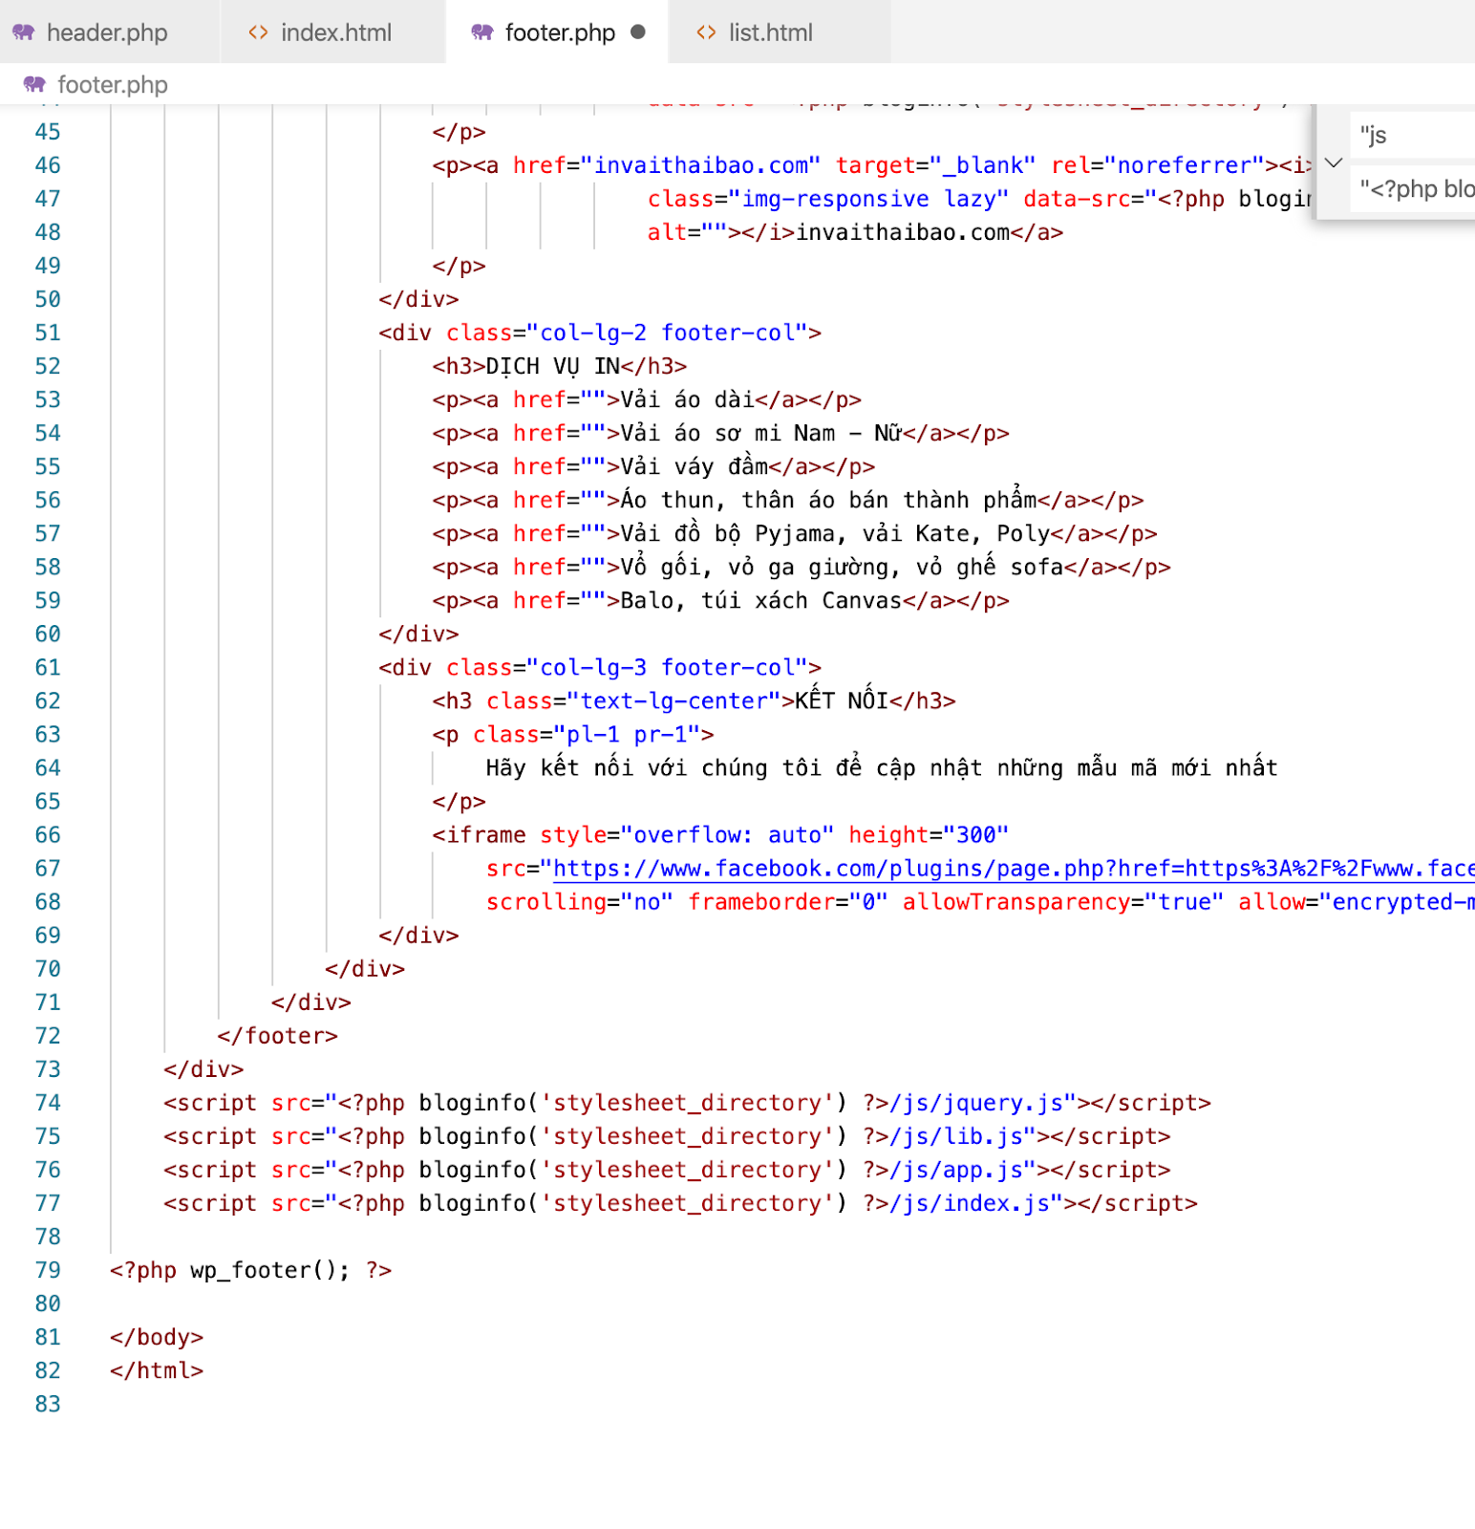Click the '/js/jquery.js' script path
1475x1529 pixels.
(976, 1102)
